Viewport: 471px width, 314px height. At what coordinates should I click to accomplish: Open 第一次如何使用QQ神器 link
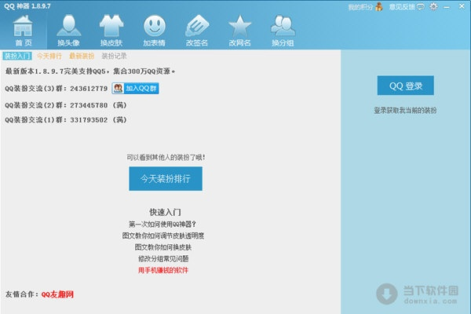pos(162,225)
